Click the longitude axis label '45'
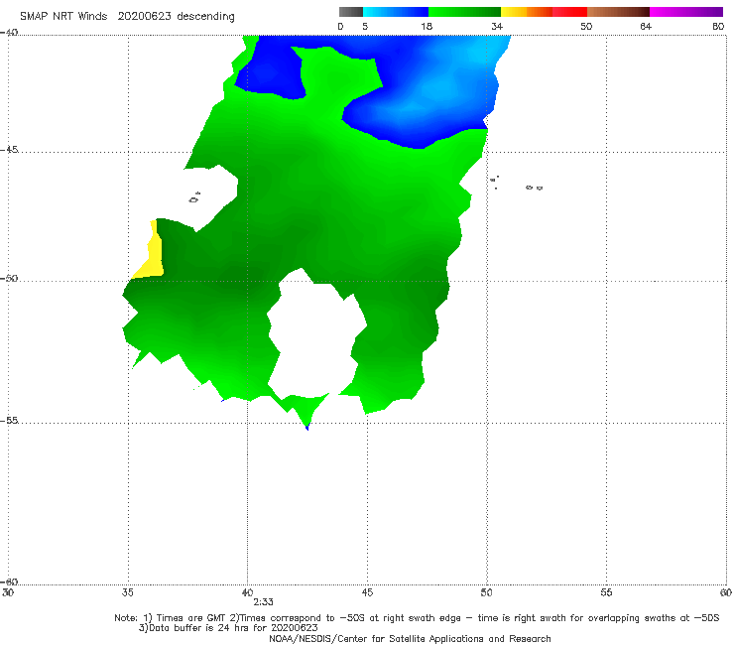Screen dimensions: 734x645 click(x=367, y=592)
